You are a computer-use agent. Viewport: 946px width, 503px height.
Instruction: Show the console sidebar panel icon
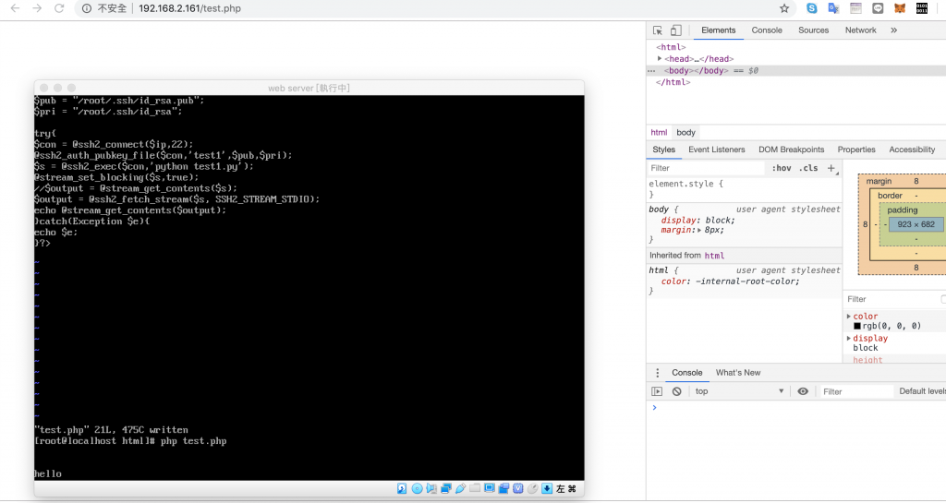click(x=657, y=391)
